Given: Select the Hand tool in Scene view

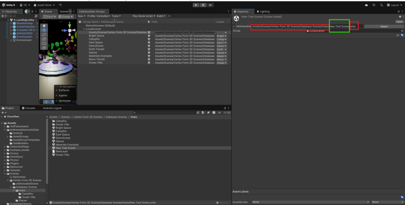Looking at the screenshot, I should pos(44,26).
